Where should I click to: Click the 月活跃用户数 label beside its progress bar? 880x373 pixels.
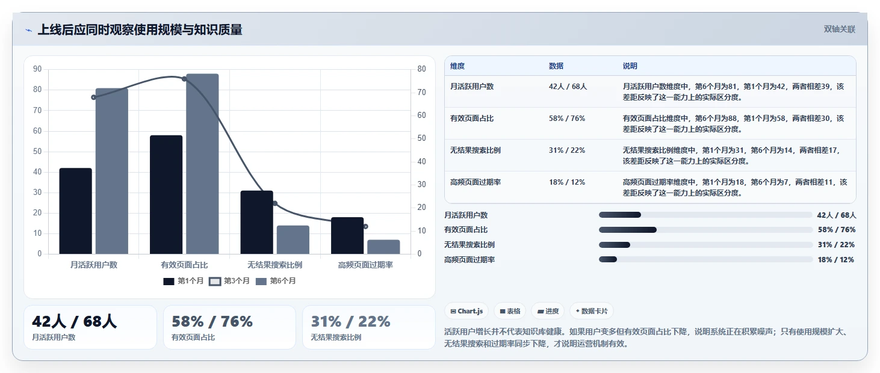[466, 215]
